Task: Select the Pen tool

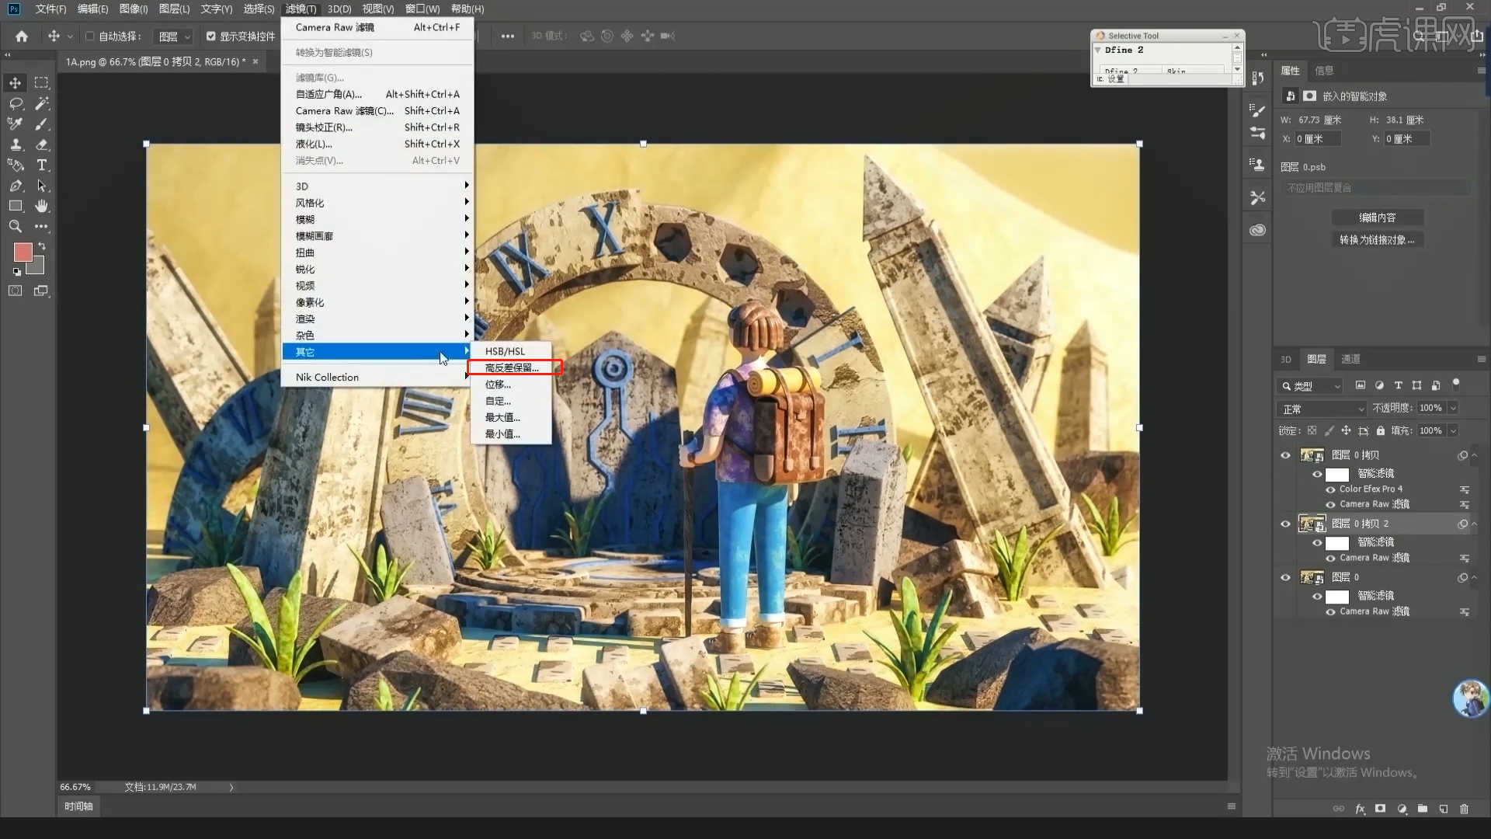Action: pyautogui.click(x=16, y=186)
